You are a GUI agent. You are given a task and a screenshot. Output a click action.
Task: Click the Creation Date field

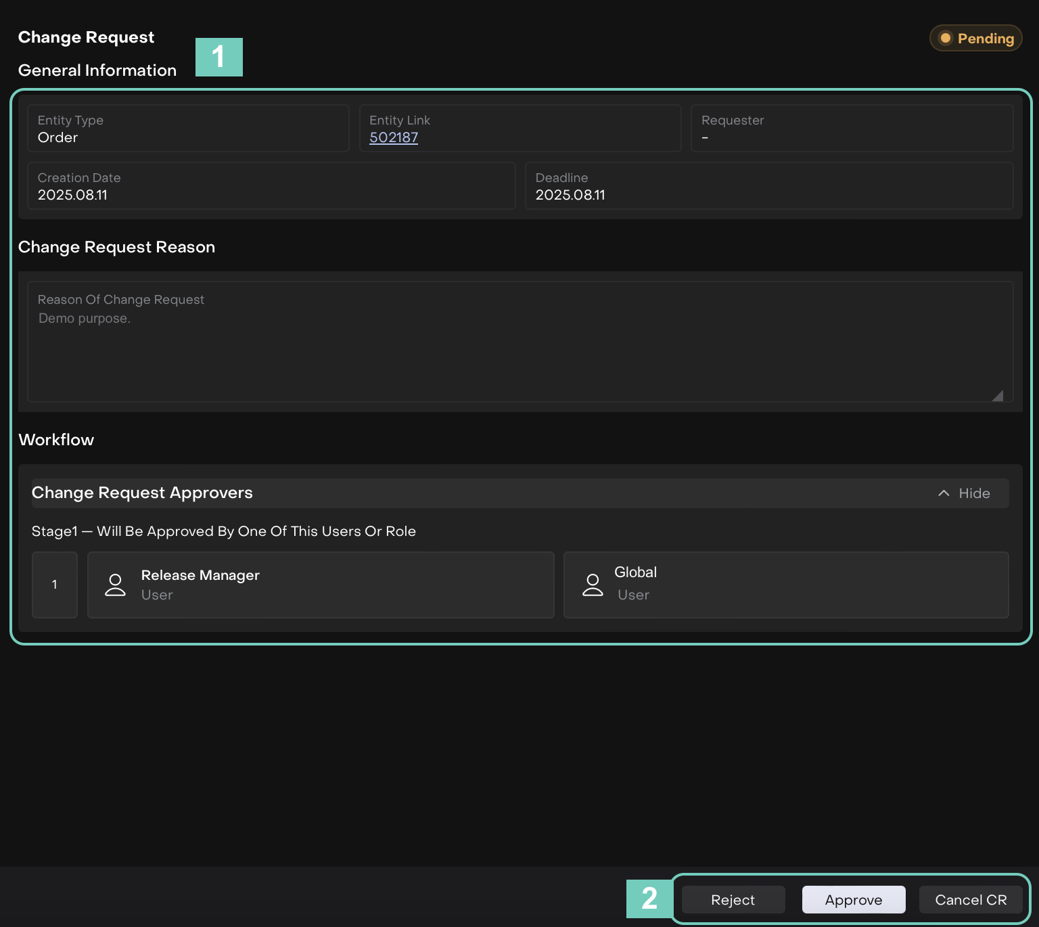[271, 186]
